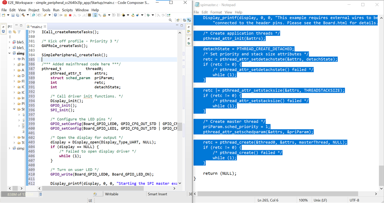Screen dimensions: 384x203
Task: Minimize the Project Explorer view
Action: [x=16, y=25]
